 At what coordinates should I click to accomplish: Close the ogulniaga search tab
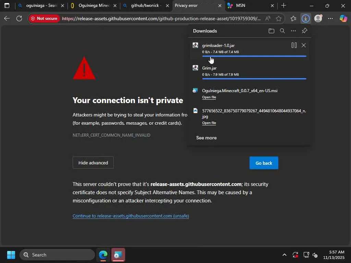click(x=62, y=6)
